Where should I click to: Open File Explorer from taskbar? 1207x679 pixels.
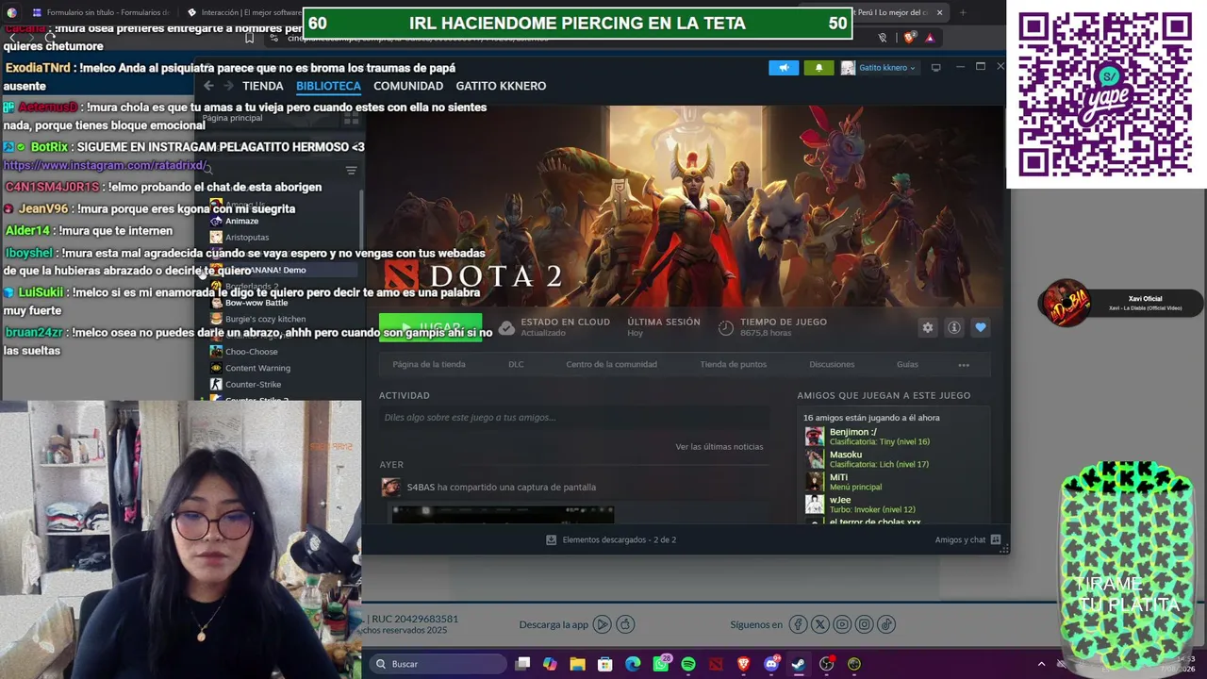[x=577, y=664]
